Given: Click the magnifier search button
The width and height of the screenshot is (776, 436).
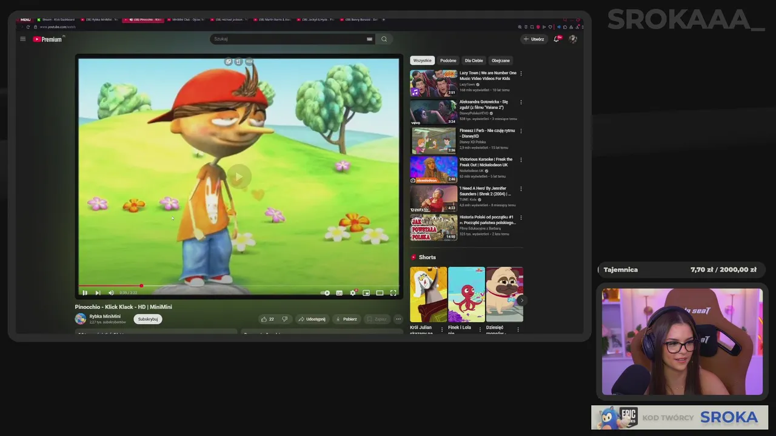Looking at the screenshot, I should tap(384, 39).
